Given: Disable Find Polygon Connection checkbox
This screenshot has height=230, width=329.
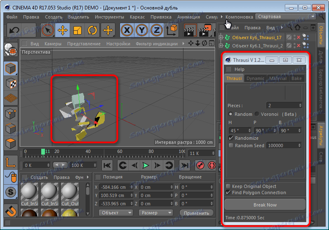Looking at the screenshot, I should (x=228, y=192).
